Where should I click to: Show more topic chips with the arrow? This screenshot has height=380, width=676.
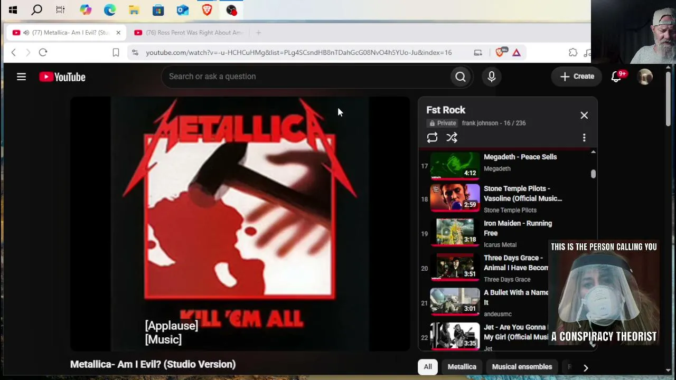[x=586, y=367]
